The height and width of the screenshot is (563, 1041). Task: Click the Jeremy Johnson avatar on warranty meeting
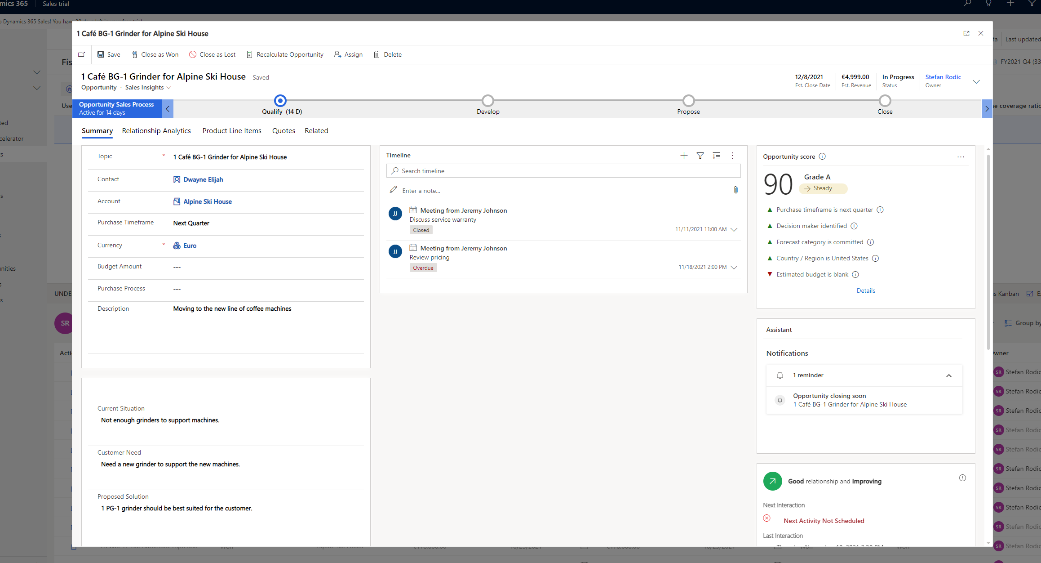point(395,214)
